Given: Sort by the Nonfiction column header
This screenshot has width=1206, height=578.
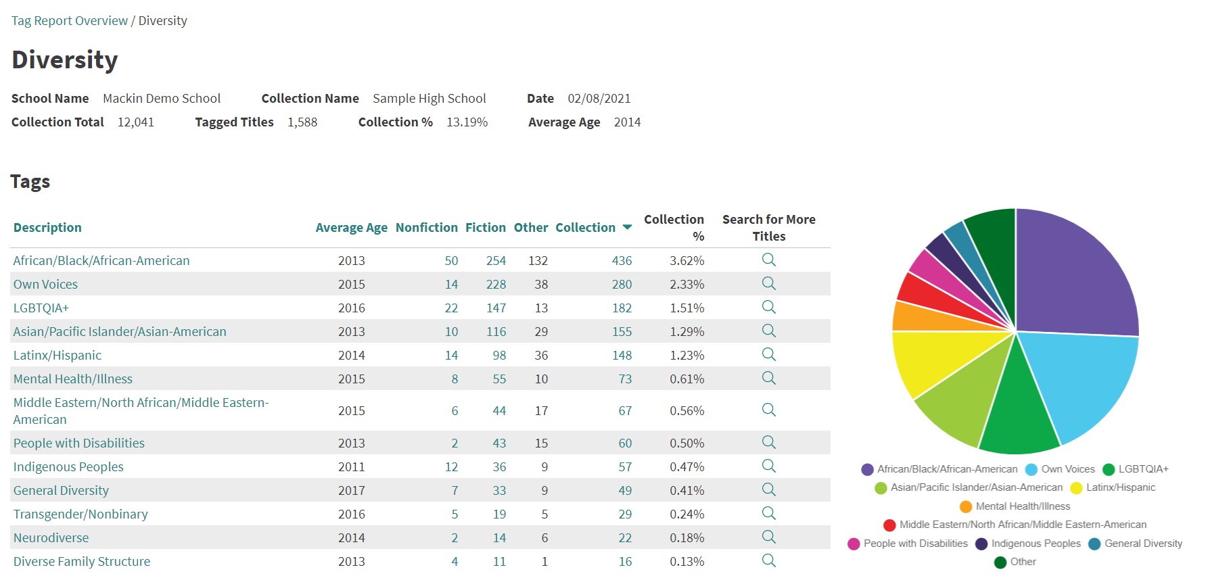Looking at the screenshot, I should click(426, 228).
